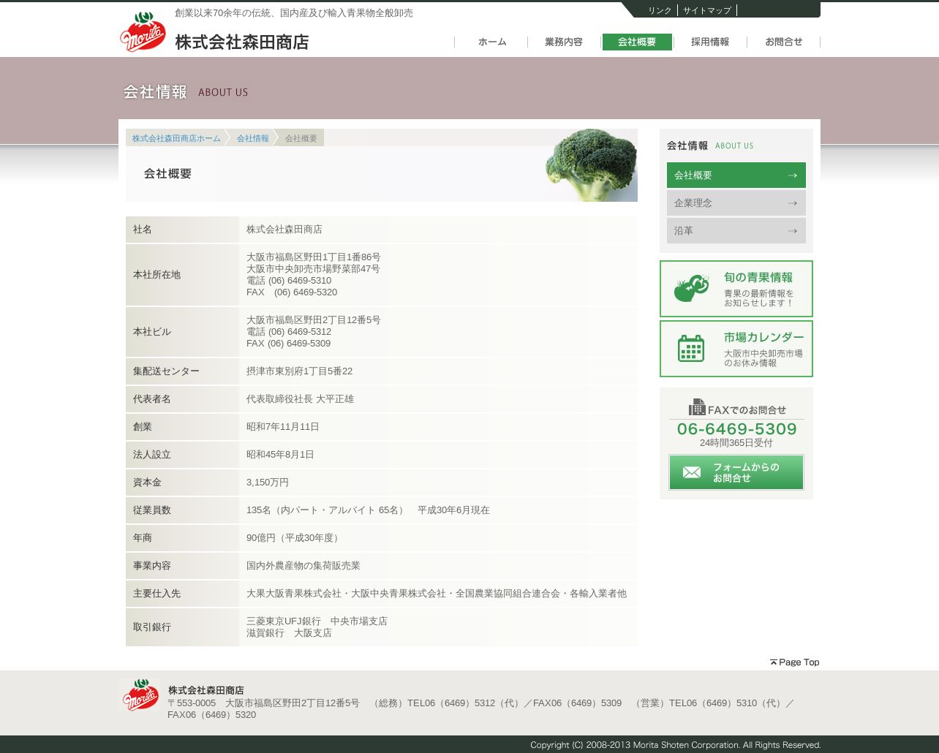Viewport: 939px width, 753px height.
Task: Click the 国内外農産物の集荷販売業 text
Action: (303, 566)
